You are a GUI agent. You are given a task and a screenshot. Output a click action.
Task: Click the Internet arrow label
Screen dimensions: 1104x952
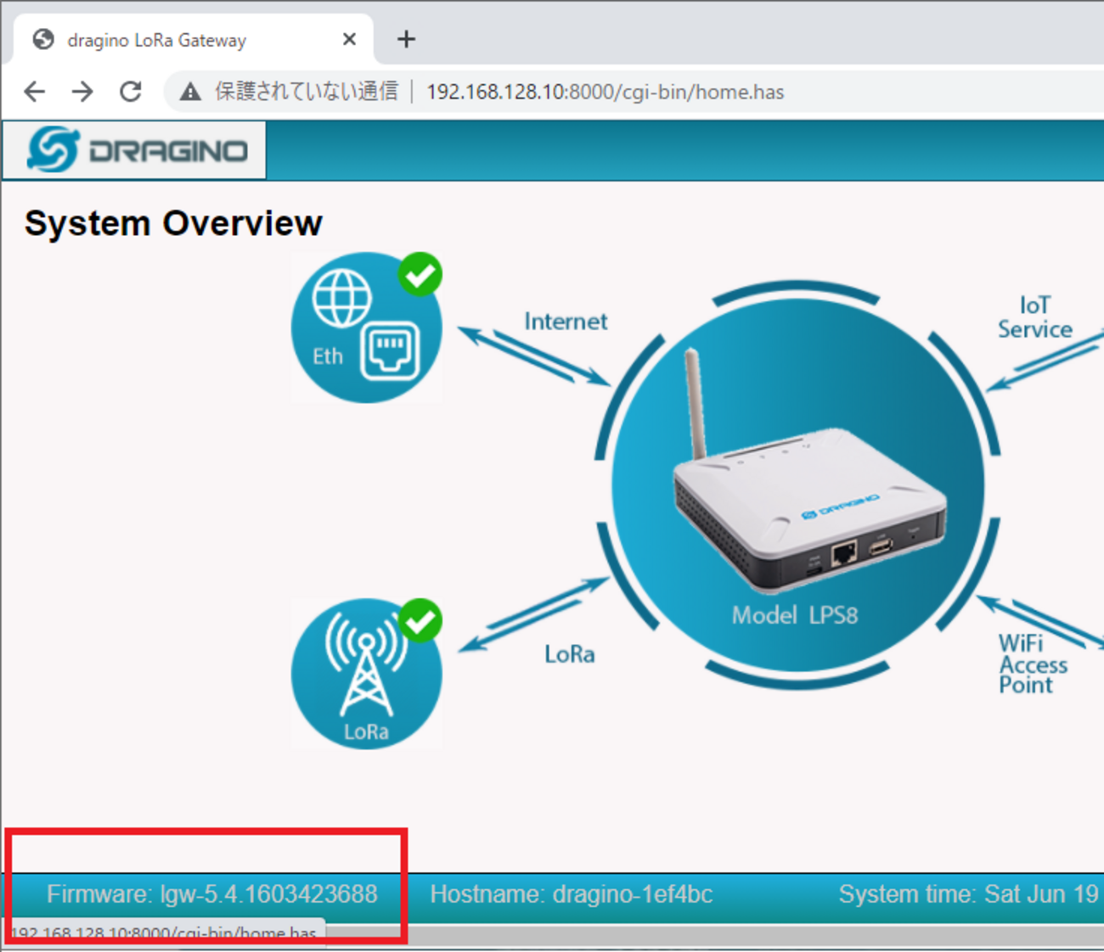point(566,322)
